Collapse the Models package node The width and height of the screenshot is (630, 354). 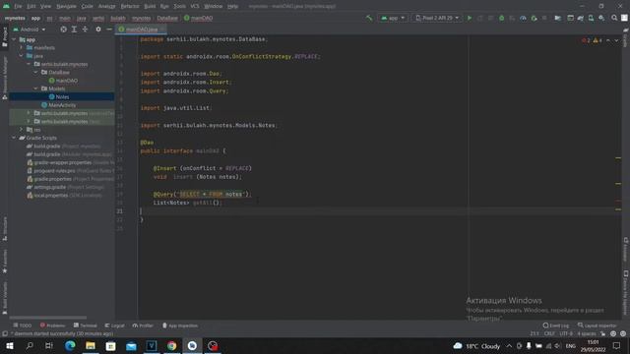(x=36, y=88)
